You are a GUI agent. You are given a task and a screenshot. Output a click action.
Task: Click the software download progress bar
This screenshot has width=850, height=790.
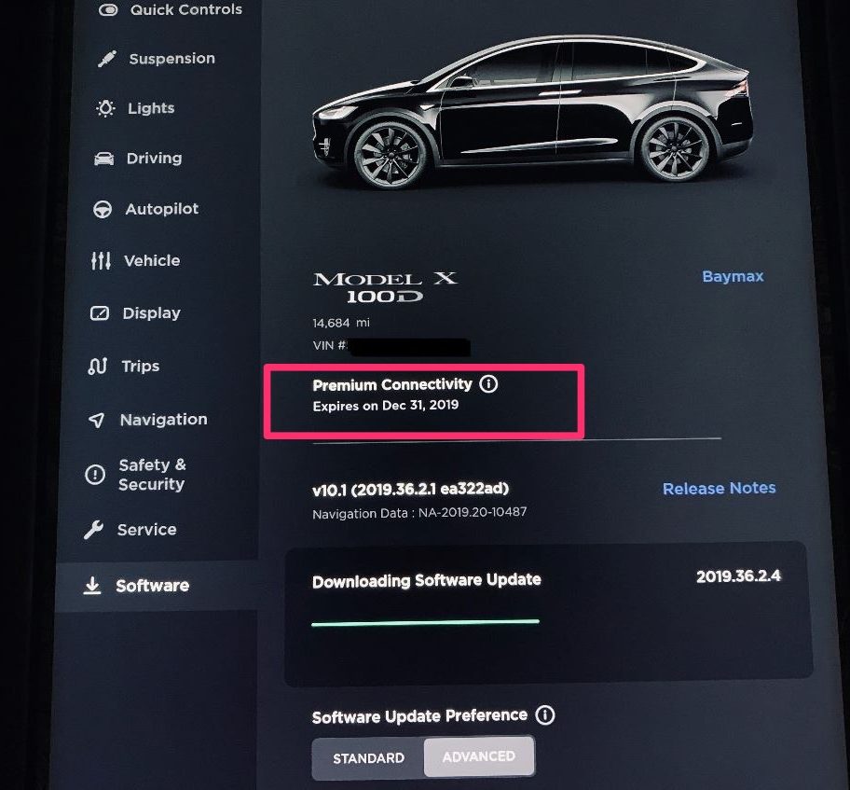pyautogui.click(x=426, y=622)
